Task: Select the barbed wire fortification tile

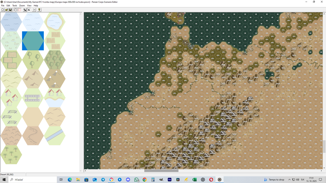Action: (x=11, y=117)
